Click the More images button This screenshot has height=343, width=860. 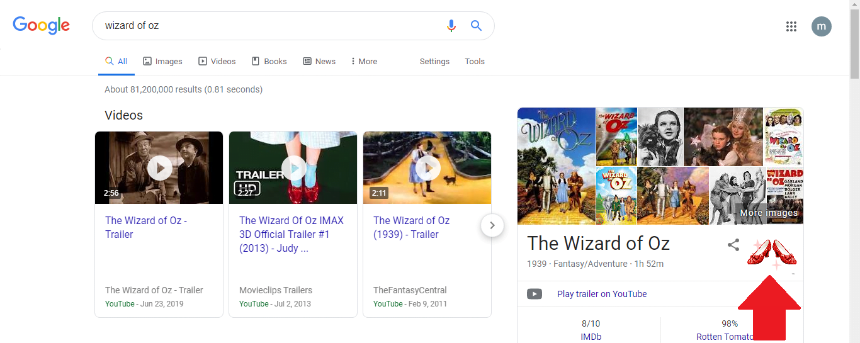coord(768,213)
